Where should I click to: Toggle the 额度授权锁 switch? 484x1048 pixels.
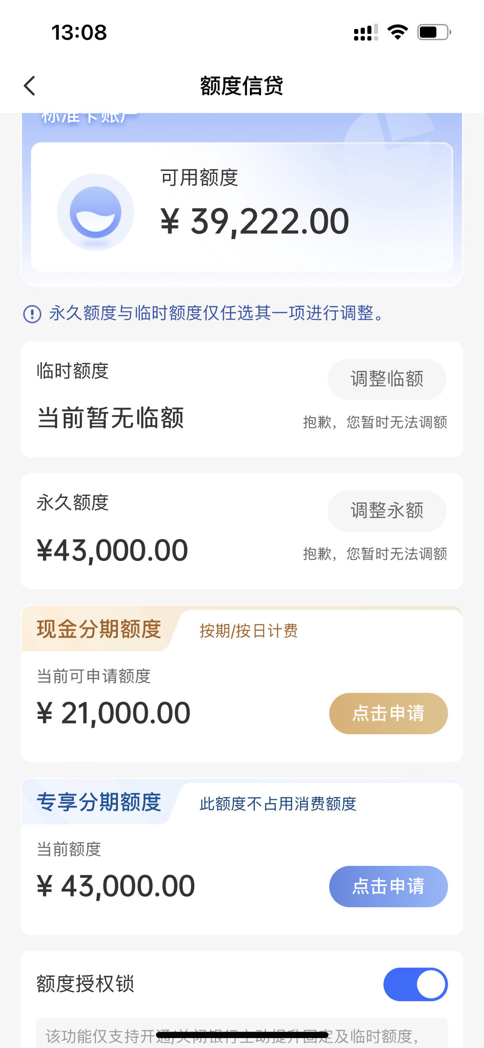[x=416, y=984]
